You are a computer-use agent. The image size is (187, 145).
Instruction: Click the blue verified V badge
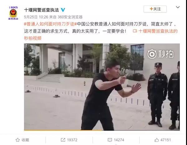pos(63,10)
